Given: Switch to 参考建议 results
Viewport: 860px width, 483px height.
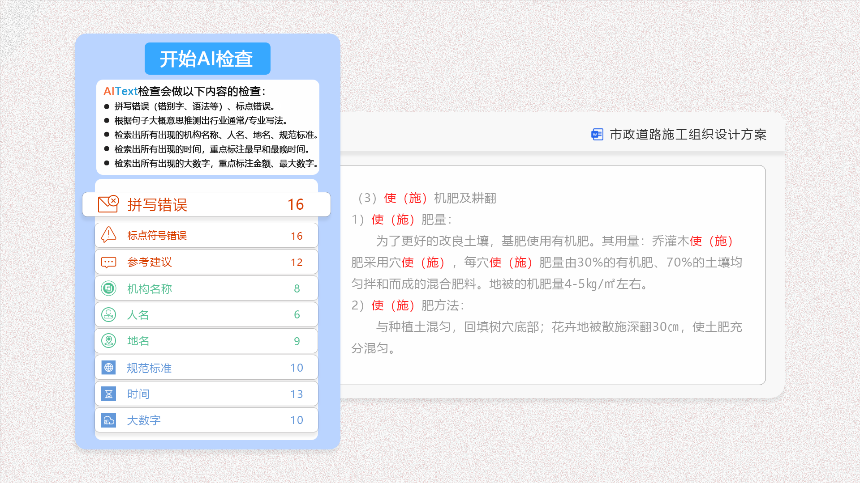Looking at the screenshot, I should coord(206,262).
